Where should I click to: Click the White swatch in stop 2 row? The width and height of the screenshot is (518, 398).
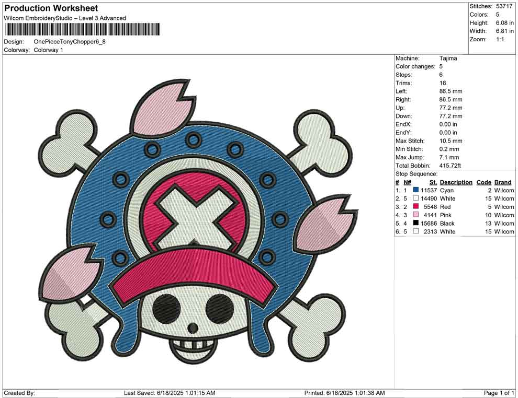[x=416, y=198]
